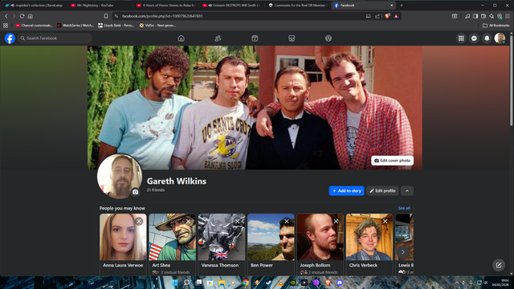Click the browser address bar URL

tap(162, 16)
